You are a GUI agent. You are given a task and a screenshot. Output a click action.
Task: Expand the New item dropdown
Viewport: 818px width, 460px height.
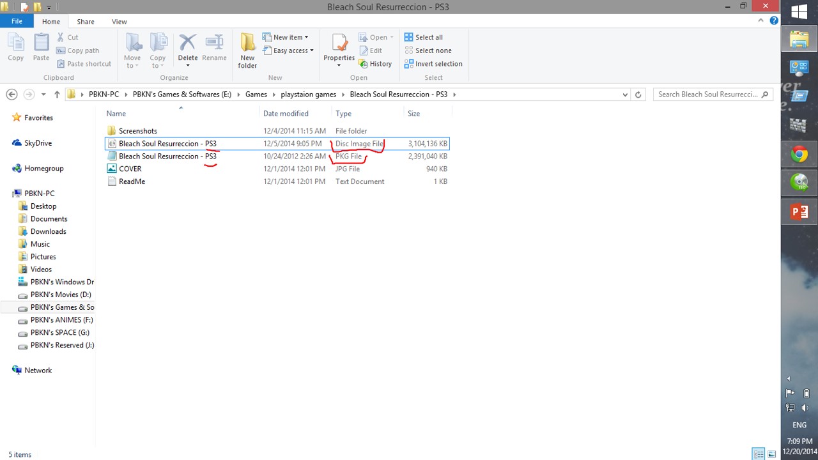click(x=290, y=37)
